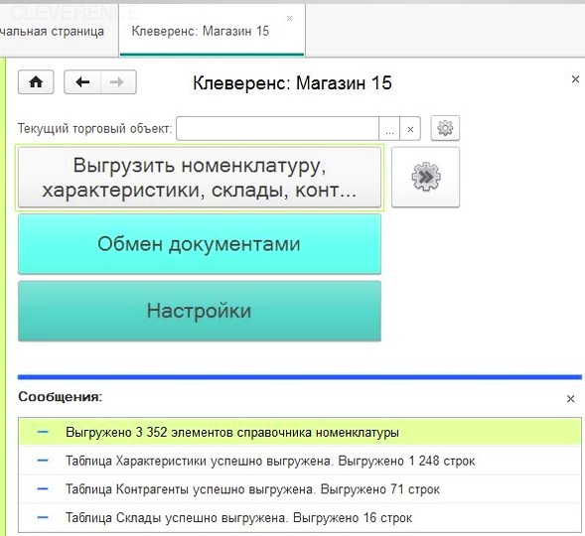Close the Сообщения panel
The image size is (585, 536).
pyautogui.click(x=570, y=399)
